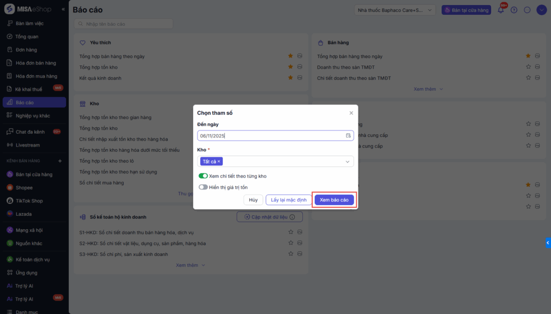551x314 pixels.
Task: Open Đơn hàng in sidebar
Action: point(26,50)
